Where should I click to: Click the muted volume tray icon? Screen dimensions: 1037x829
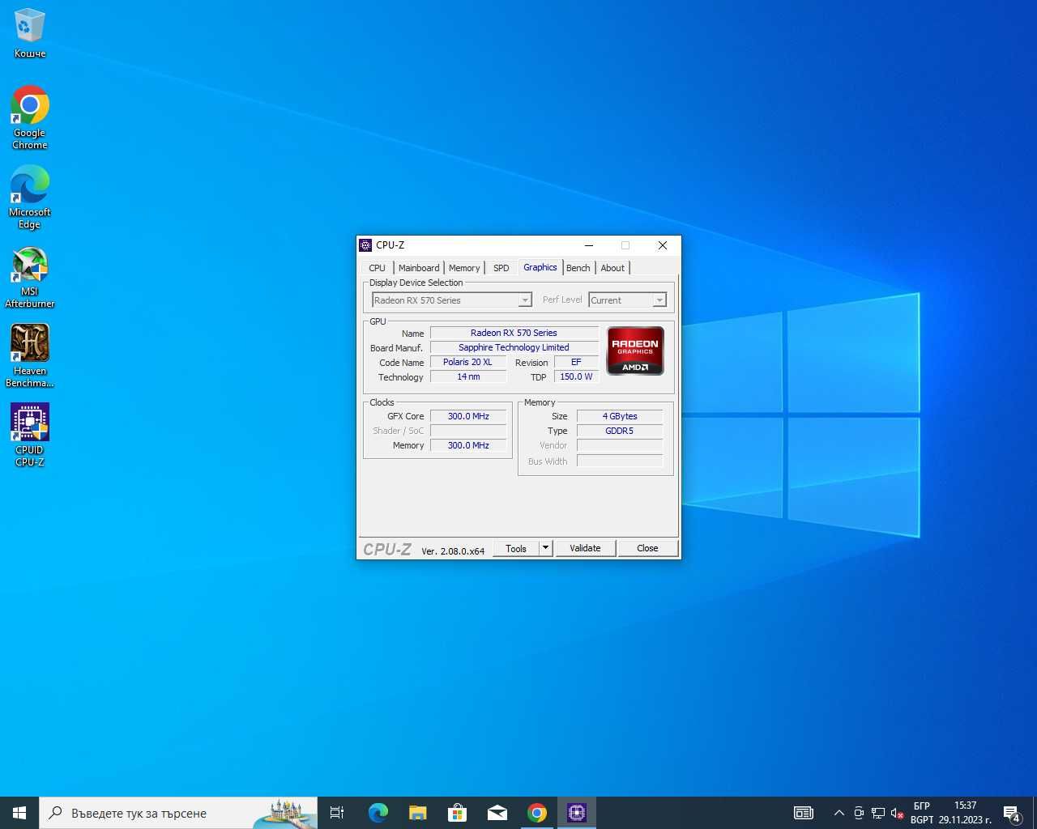[x=897, y=813]
